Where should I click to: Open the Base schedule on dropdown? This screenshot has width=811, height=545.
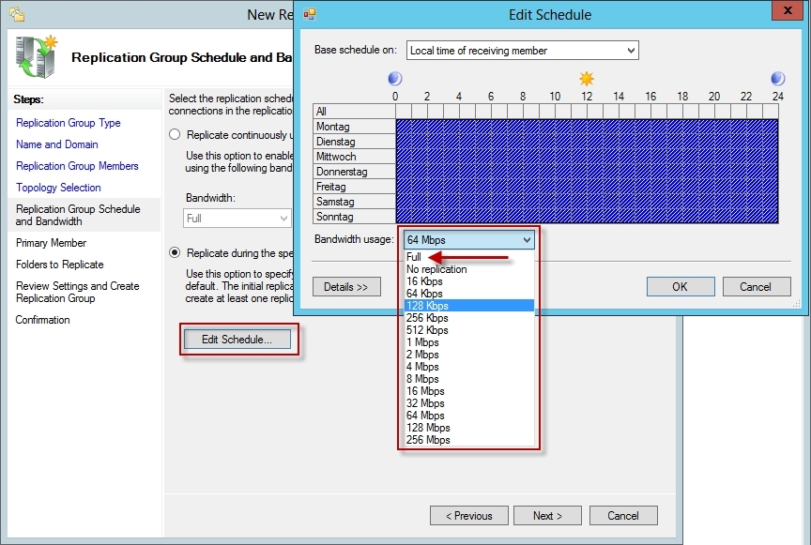point(523,51)
